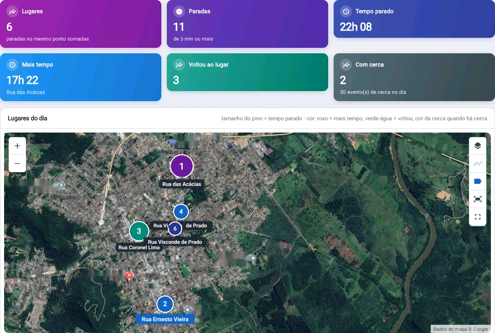Toggle the route line display on the map
495x333 pixels.
click(478, 164)
